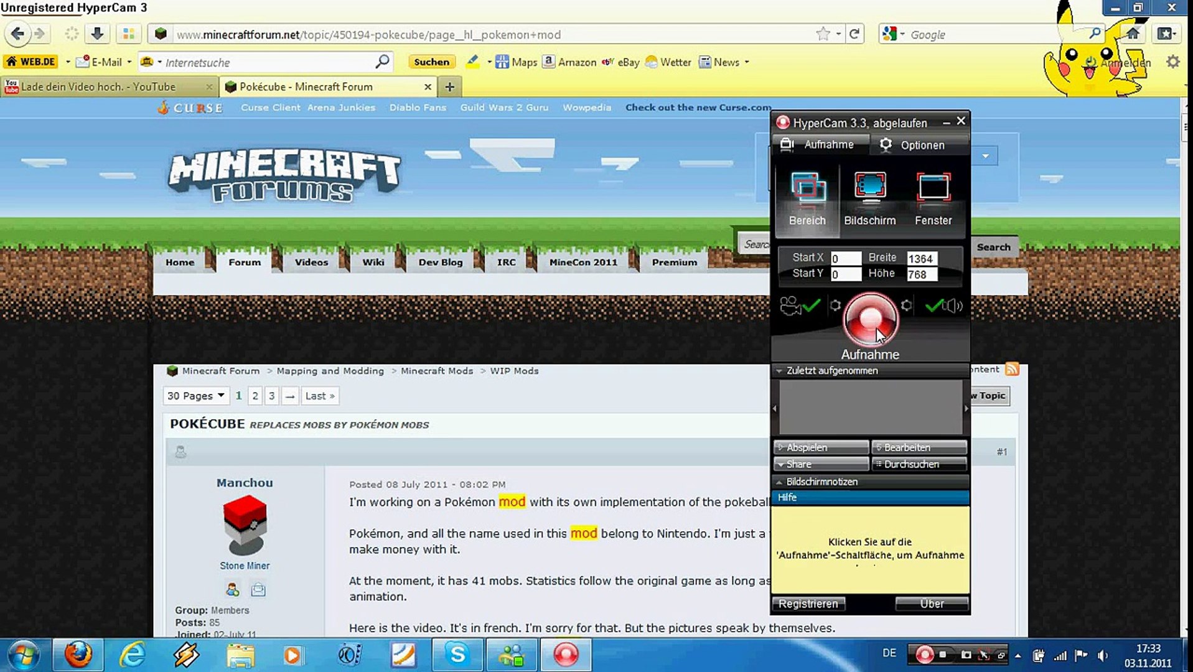Viewport: 1193px width, 672px height.
Task: Open the Share dropdown in HyperCam
Action: [x=821, y=464]
